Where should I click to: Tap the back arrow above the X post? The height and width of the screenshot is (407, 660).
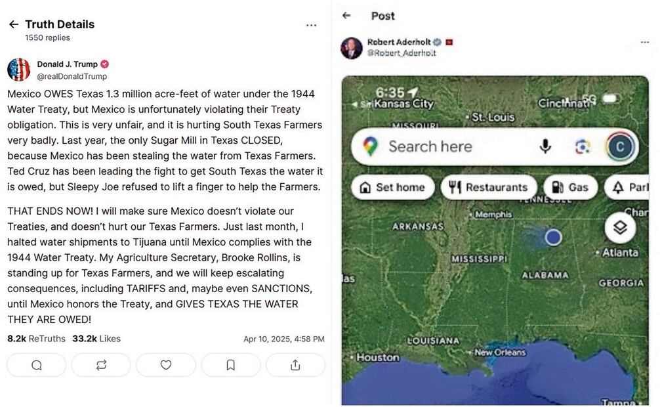tap(346, 15)
